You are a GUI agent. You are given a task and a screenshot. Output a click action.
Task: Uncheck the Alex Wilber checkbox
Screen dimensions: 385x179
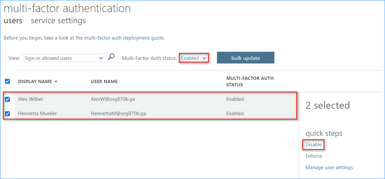(x=7, y=99)
